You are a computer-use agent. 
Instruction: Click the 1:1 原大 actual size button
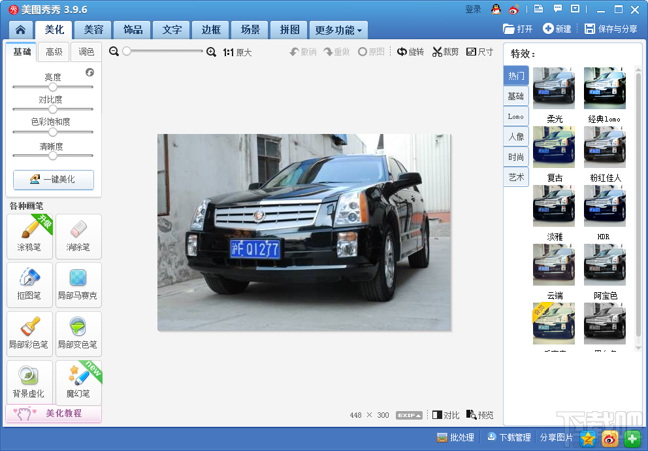click(x=237, y=52)
